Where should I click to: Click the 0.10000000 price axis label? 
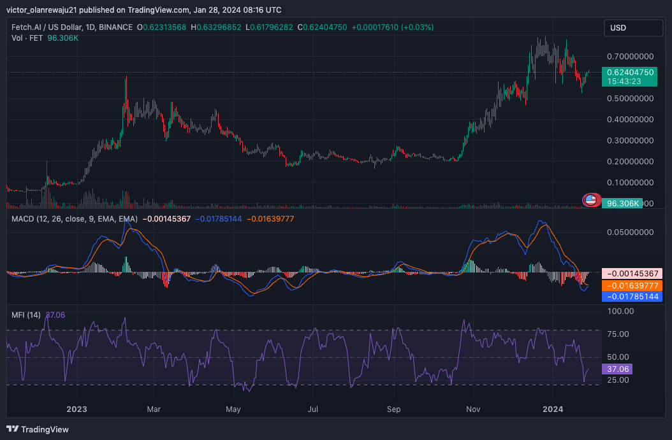630,182
